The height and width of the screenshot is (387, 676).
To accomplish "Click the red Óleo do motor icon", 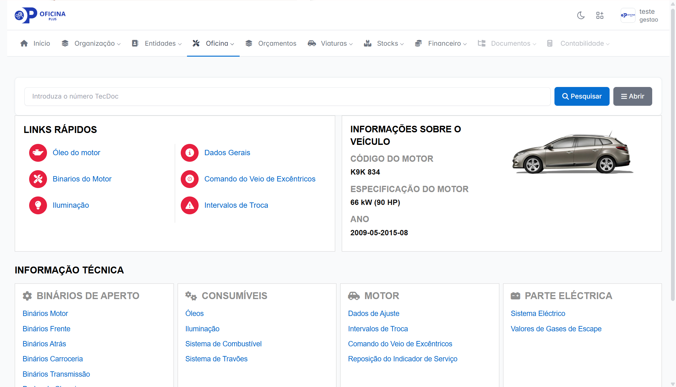I will [x=38, y=153].
